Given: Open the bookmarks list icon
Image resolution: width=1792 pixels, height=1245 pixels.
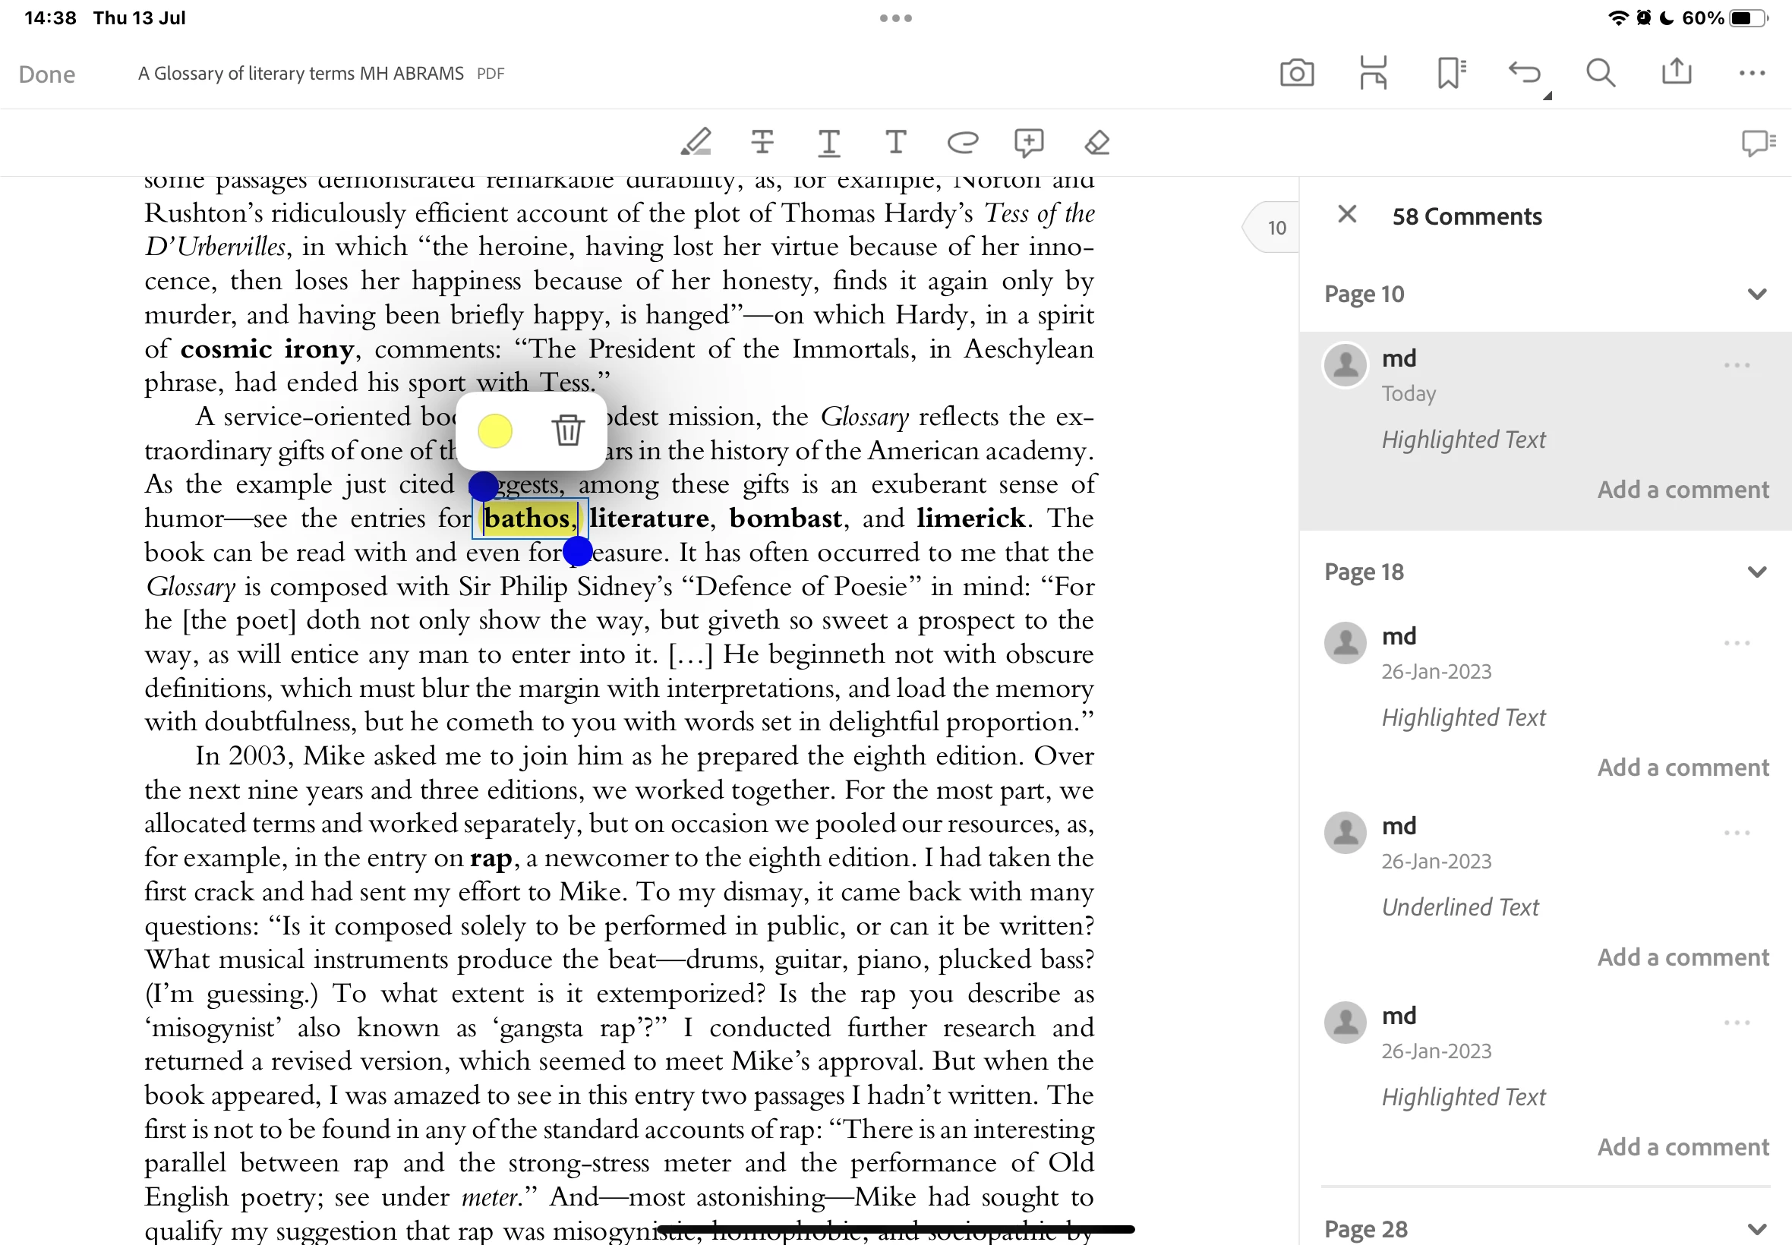Looking at the screenshot, I should point(1450,74).
